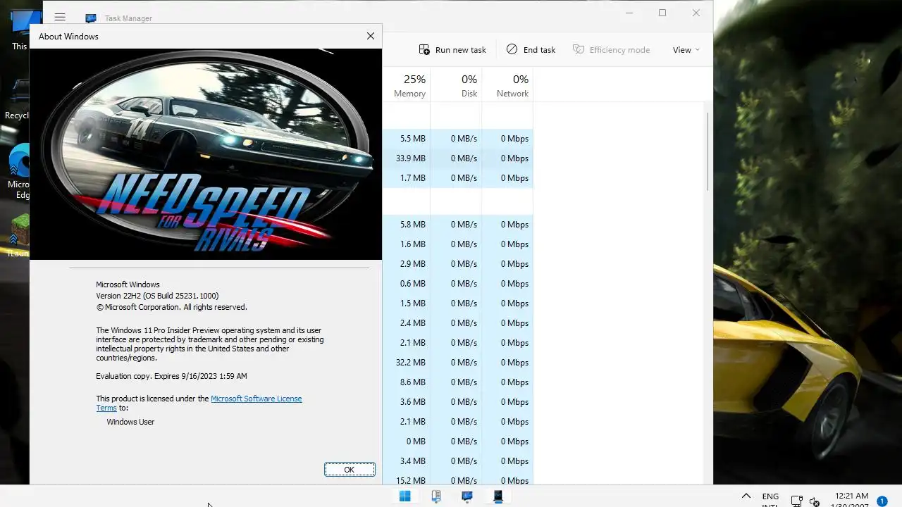Viewport: 902px width, 507px height.
Task: Select the This PC desktop icon
Action: [x=18, y=30]
